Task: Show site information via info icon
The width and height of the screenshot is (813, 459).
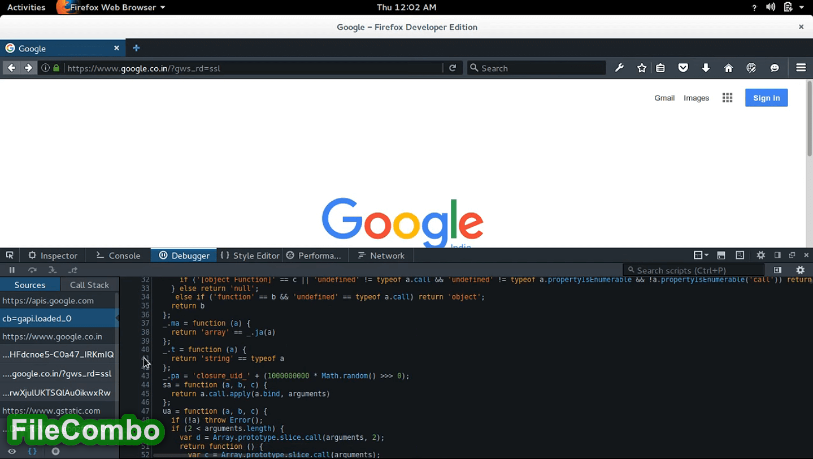Action: (x=46, y=68)
